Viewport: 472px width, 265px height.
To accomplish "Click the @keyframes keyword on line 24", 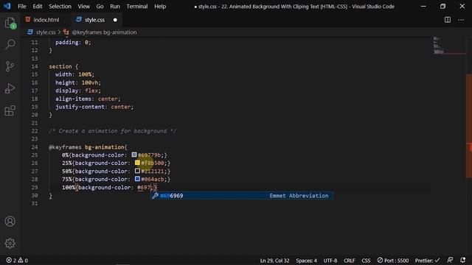I will (65, 147).
